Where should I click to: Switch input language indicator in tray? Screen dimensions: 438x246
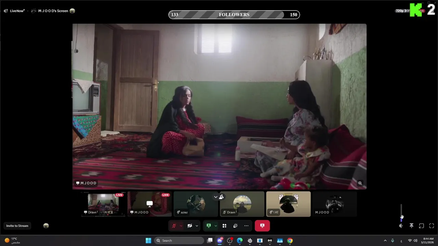pos(401,241)
